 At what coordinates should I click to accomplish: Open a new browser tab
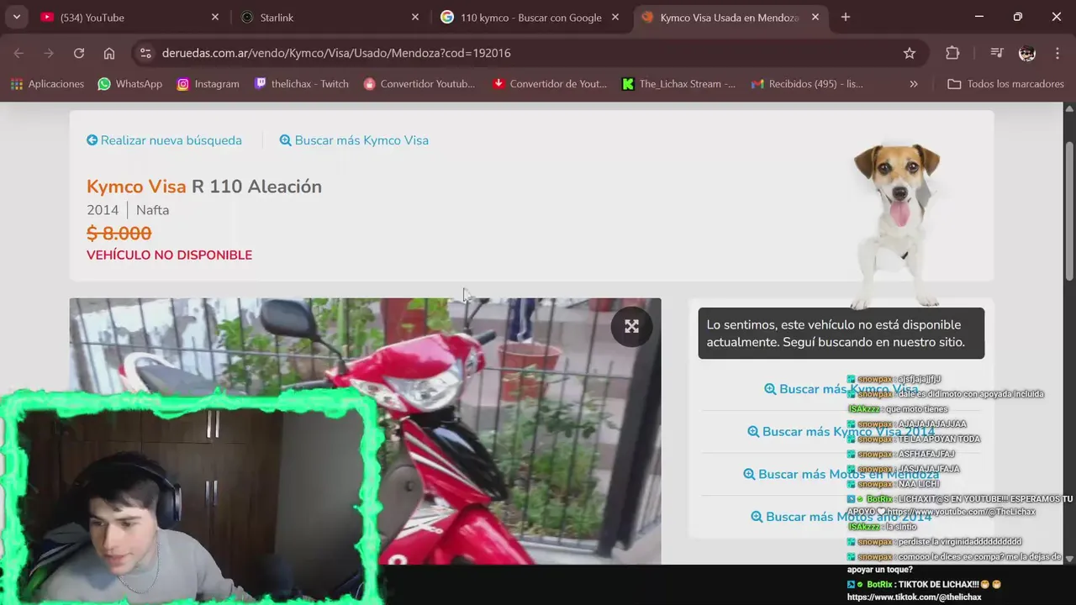coord(846,17)
